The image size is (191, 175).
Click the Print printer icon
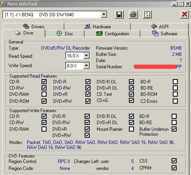pos(133,14)
